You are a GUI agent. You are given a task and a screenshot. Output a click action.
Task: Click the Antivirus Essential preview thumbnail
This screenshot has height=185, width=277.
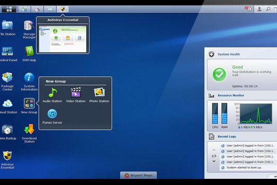click(63, 39)
